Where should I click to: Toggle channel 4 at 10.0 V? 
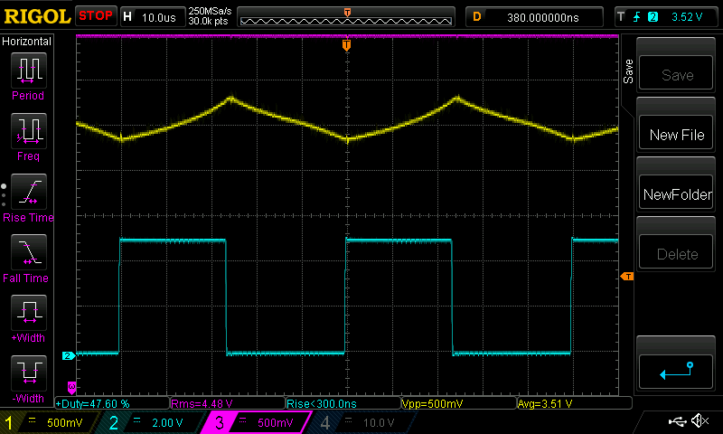pos(357,422)
